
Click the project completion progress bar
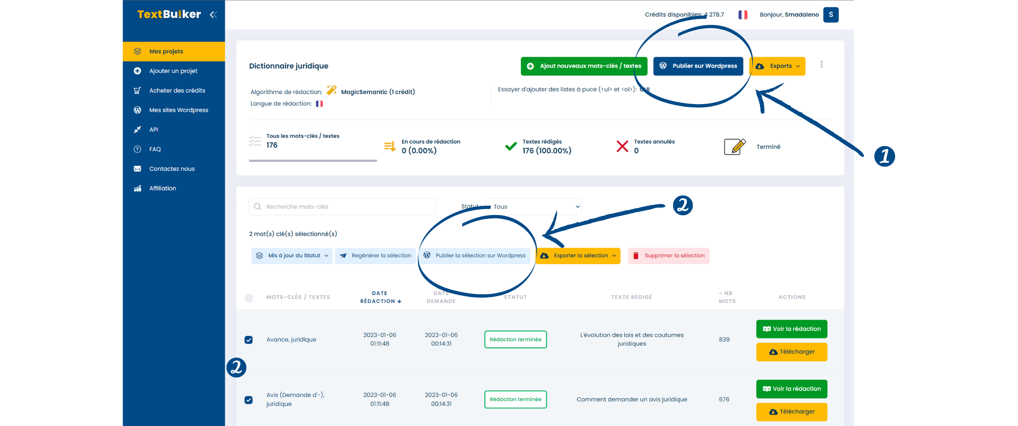[313, 161]
